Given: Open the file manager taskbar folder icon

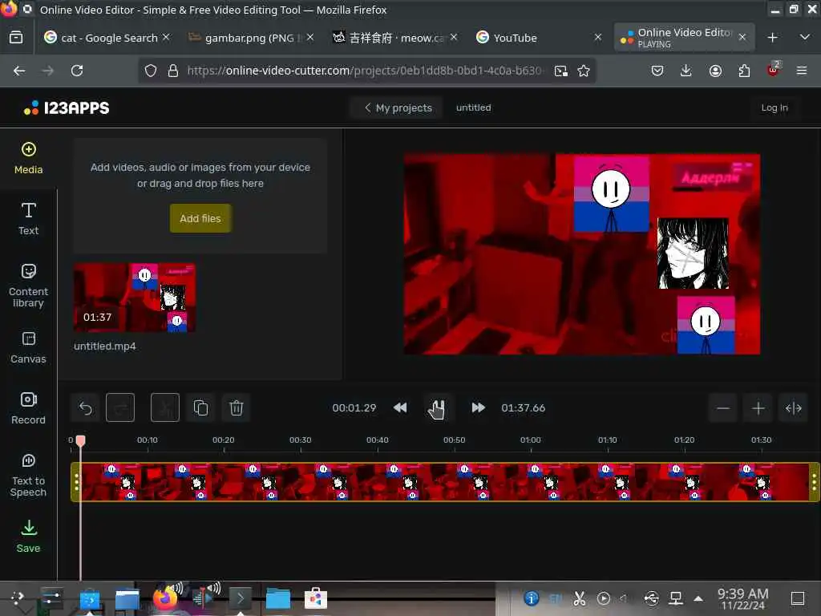Looking at the screenshot, I should coord(278,598).
